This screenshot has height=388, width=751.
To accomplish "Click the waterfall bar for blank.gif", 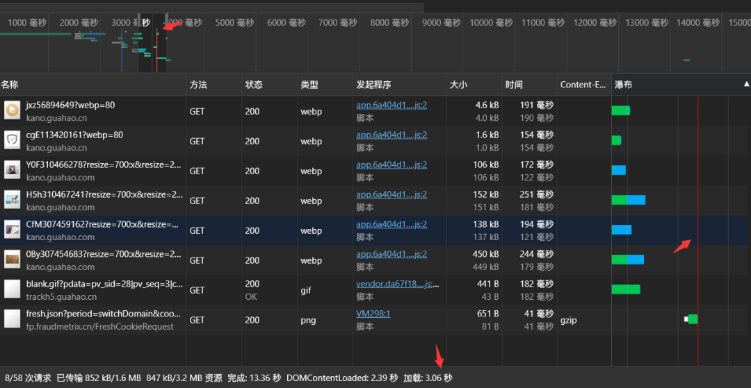I will tap(626, 289).
